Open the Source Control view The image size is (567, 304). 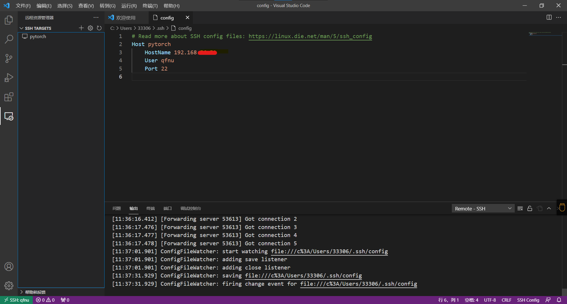click(9, 58)
